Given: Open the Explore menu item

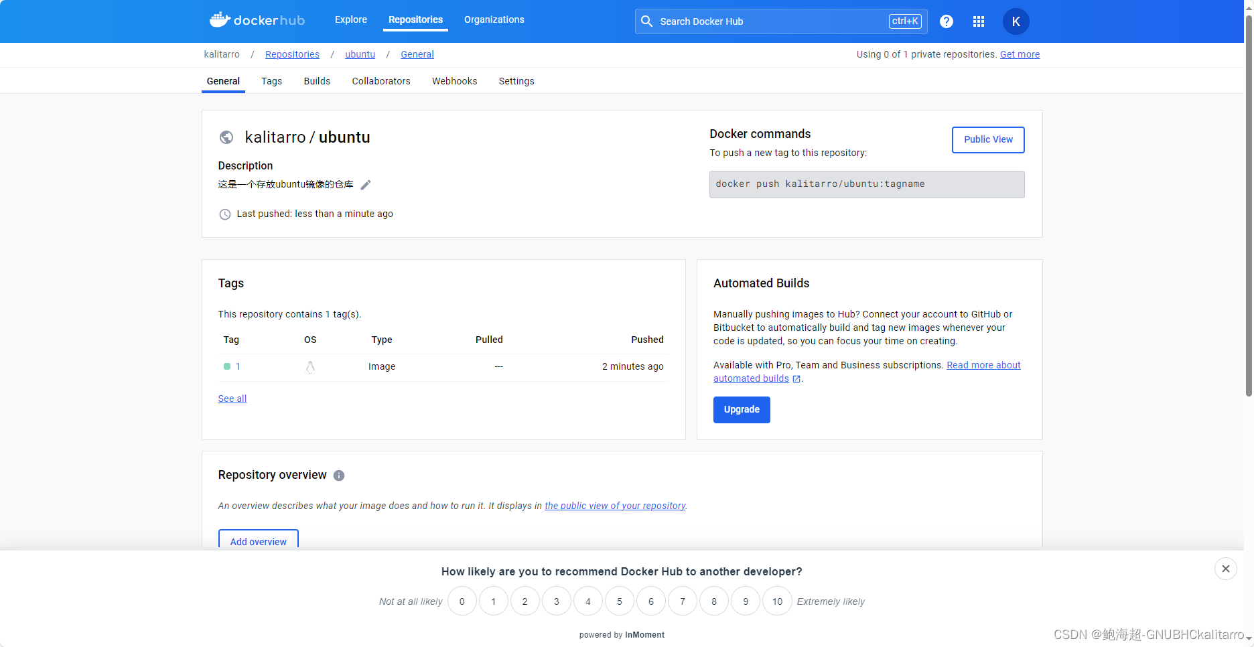Looking at the screenshot, I should click(351, 19).
